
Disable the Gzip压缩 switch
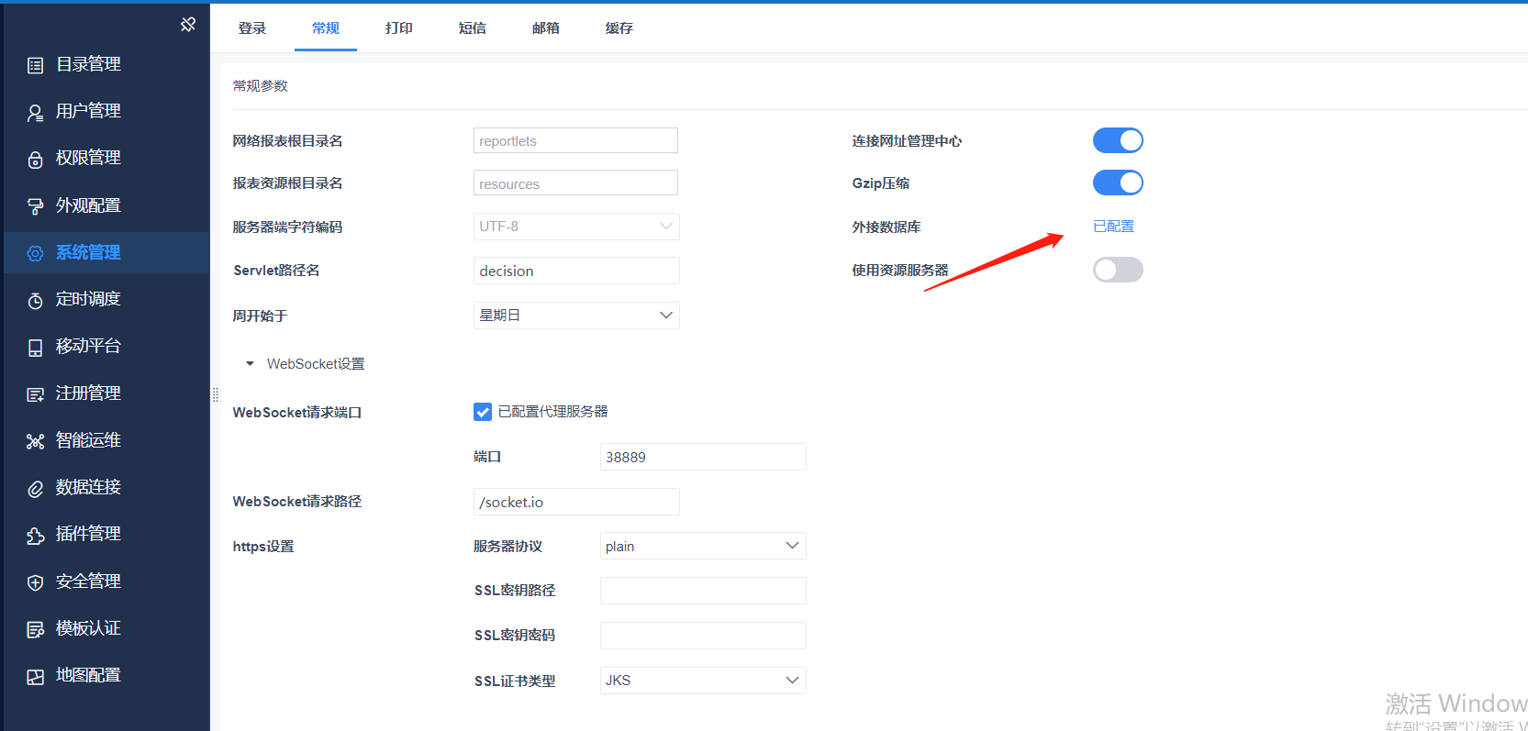click(1118, 183)
